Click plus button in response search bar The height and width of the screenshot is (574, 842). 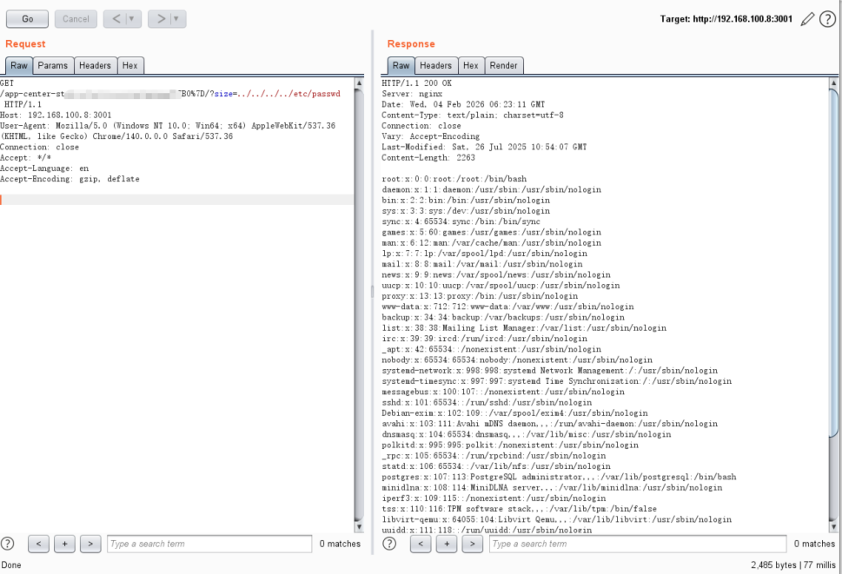pyautogui.click(x=447, y=544)
